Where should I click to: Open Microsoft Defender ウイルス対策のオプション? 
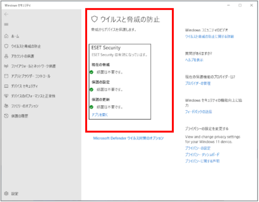pyautogui.click(x=129, y=138)
